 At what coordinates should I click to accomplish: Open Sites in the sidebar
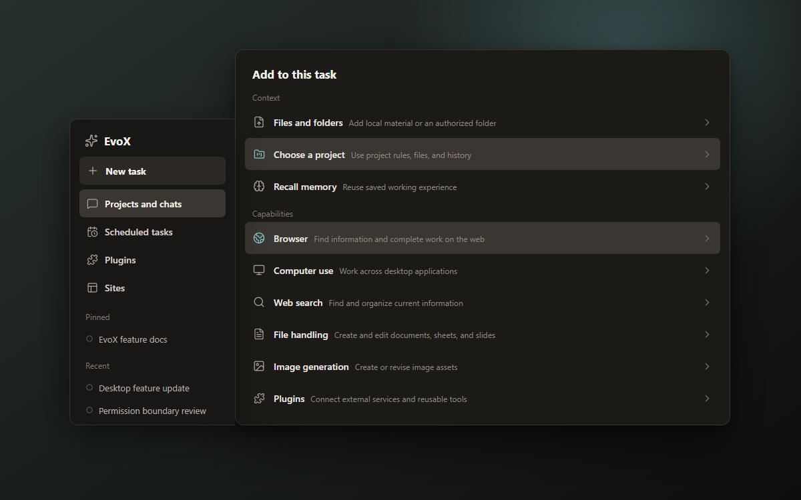[152, 288]
